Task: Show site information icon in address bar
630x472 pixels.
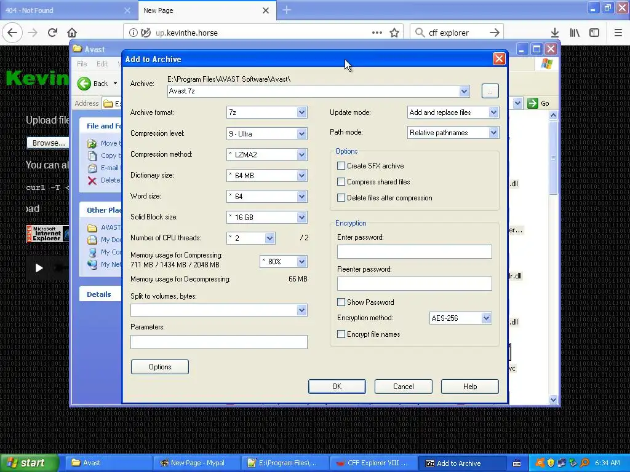Action: coord(133,33)
